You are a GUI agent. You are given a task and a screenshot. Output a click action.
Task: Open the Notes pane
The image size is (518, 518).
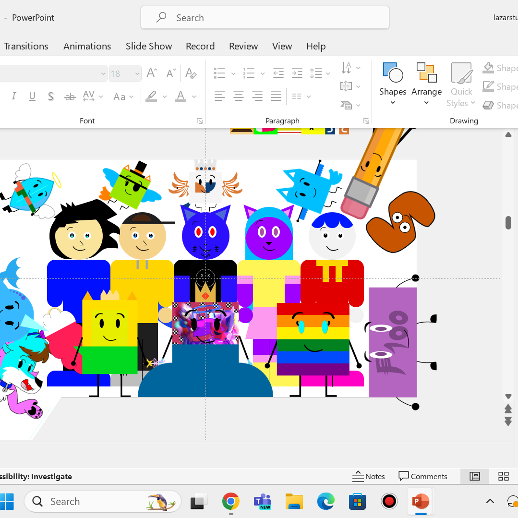368,476
